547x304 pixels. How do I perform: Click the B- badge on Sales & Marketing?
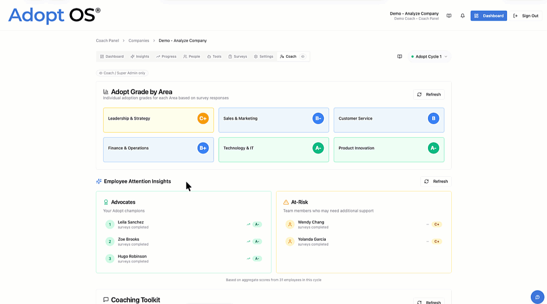(318, 118)
